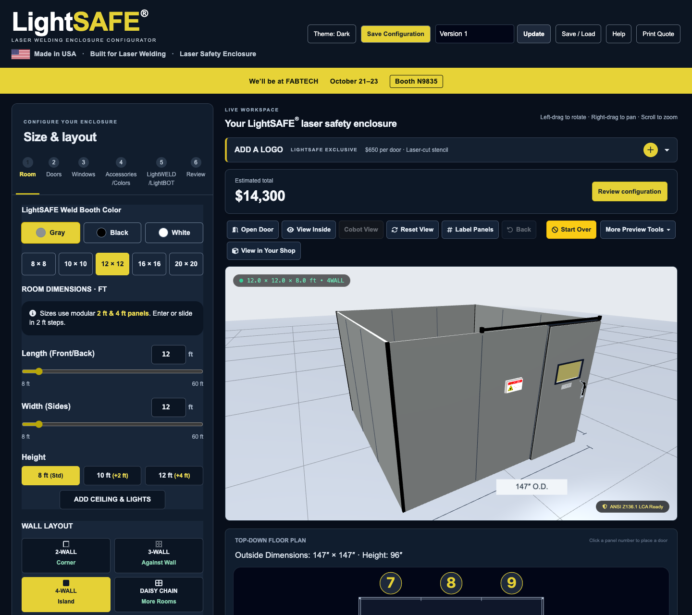Select the Gray booth color swatch
Screen dimensions: 692x615
(50, 233)
